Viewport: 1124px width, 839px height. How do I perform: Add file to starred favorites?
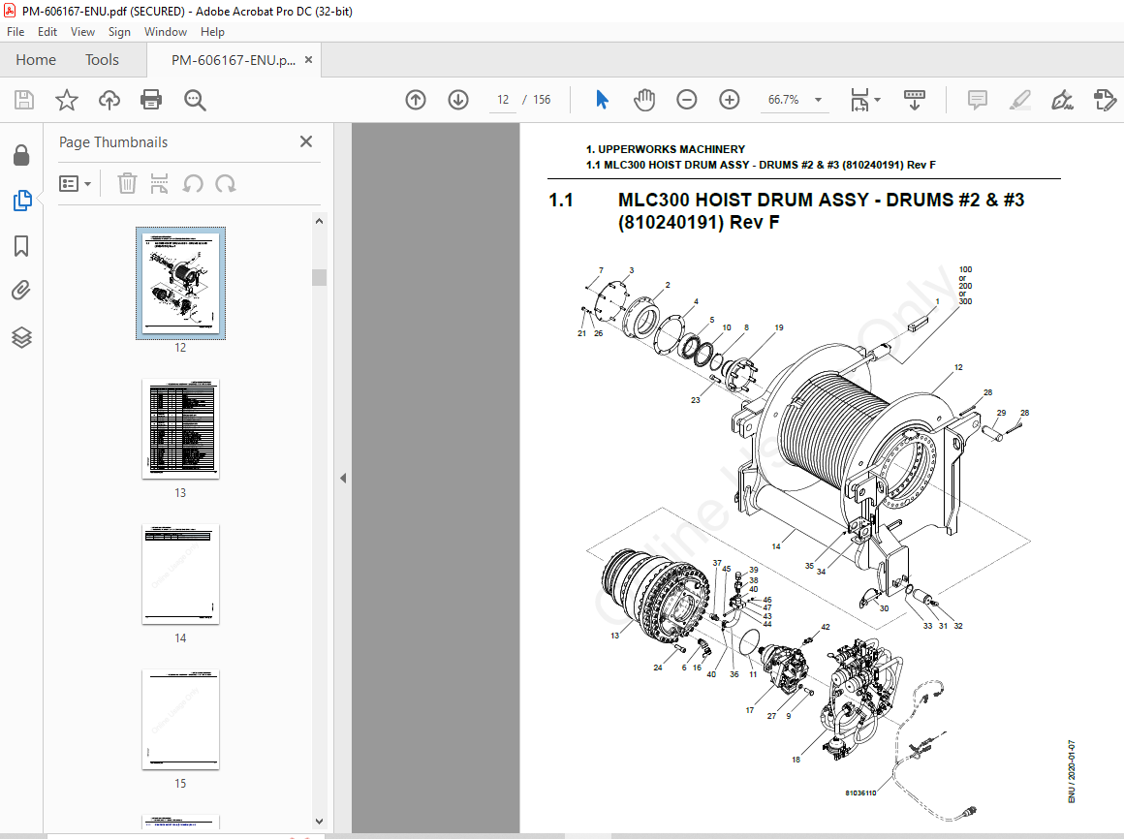point(67,100)
